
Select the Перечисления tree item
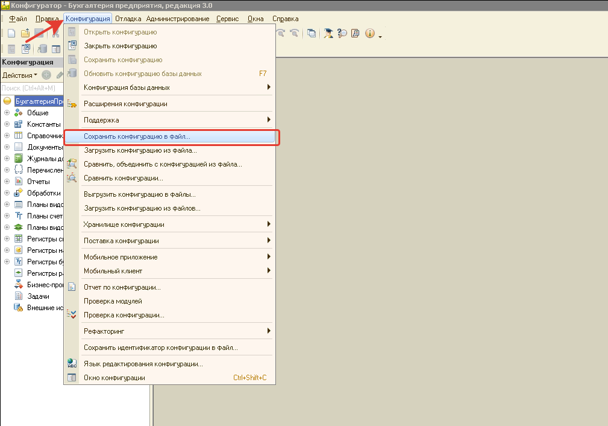(x=45, y=170)
